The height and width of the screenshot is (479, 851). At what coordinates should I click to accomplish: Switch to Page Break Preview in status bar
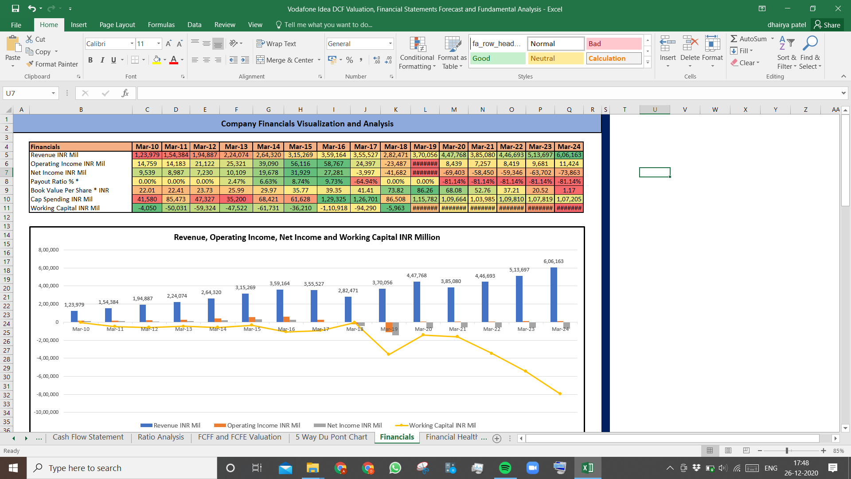(746, 451)
